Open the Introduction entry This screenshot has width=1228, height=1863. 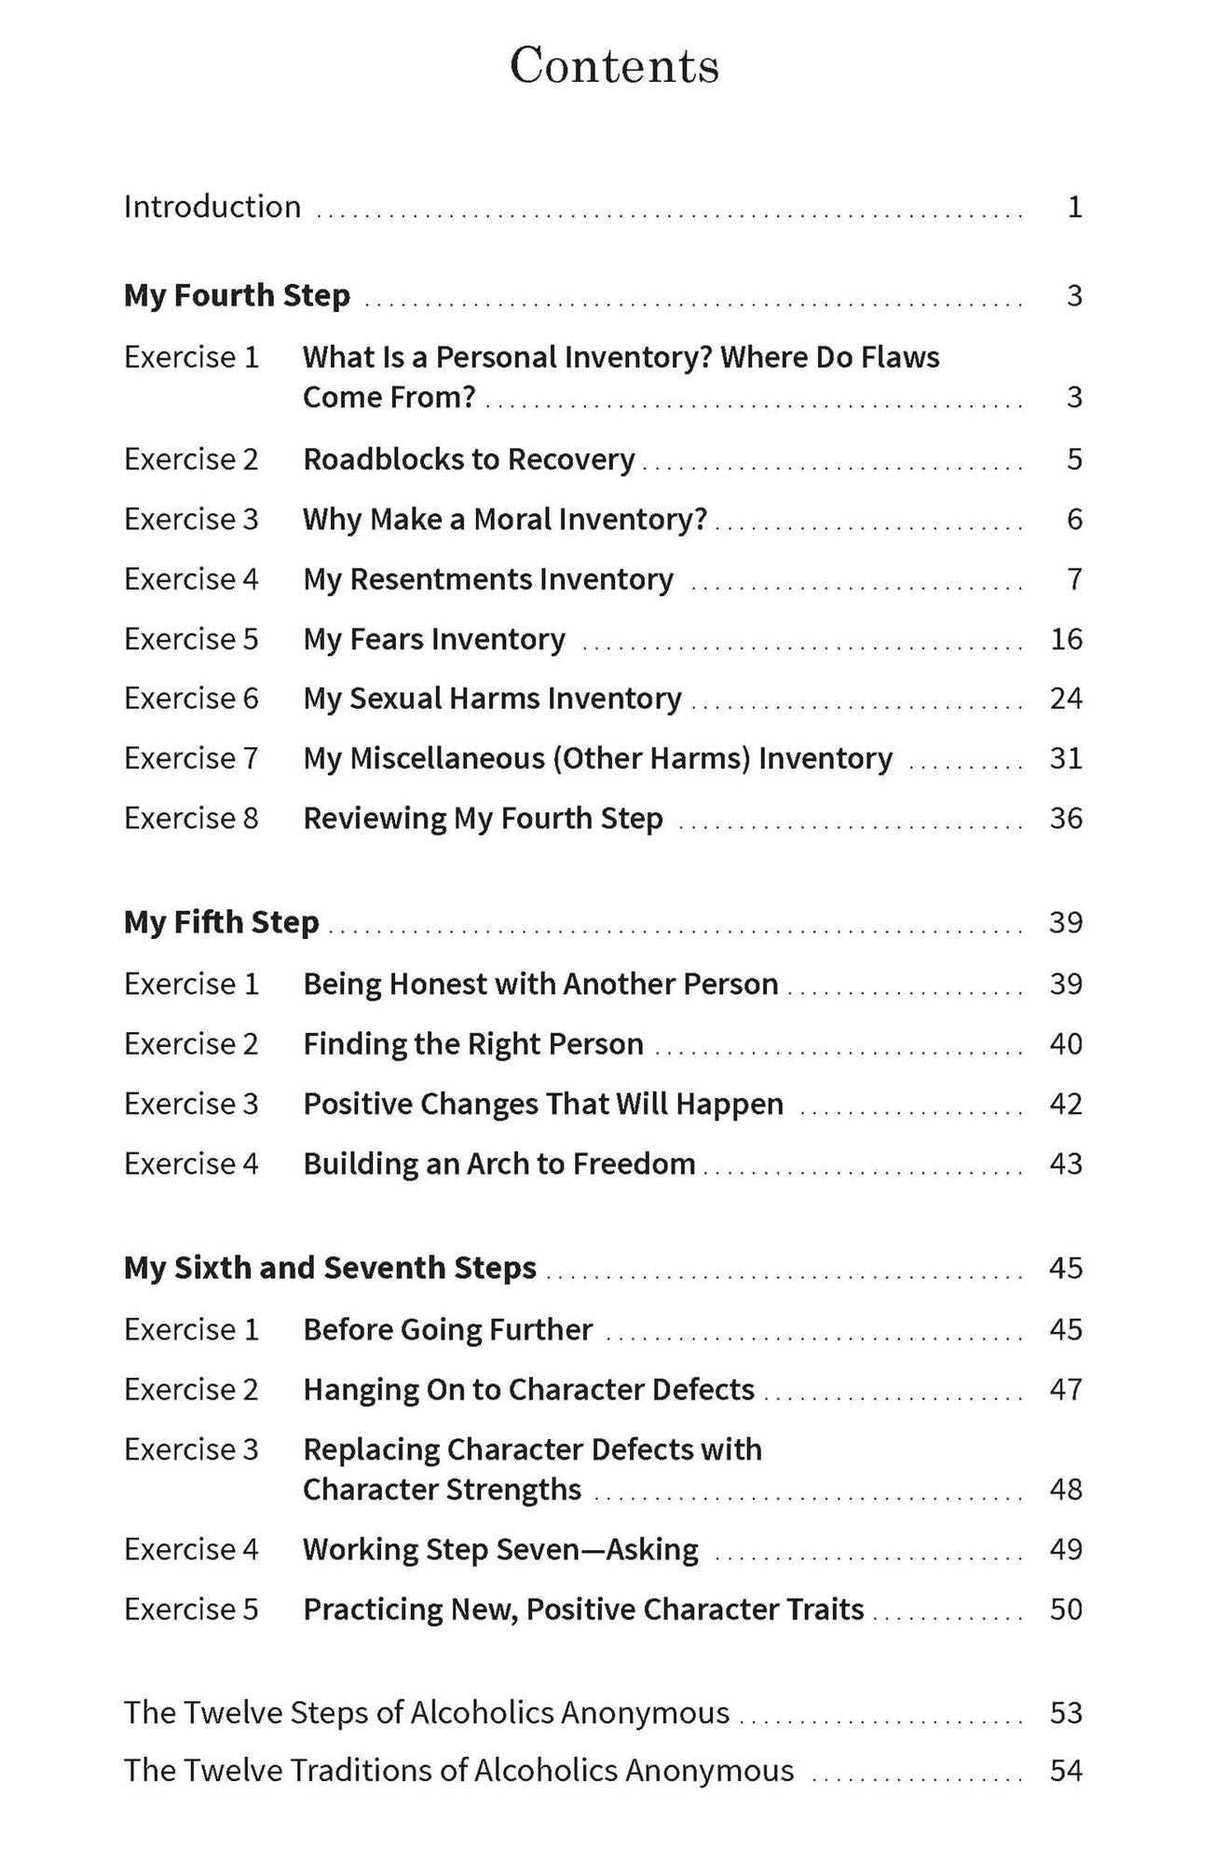coord(212,207)
